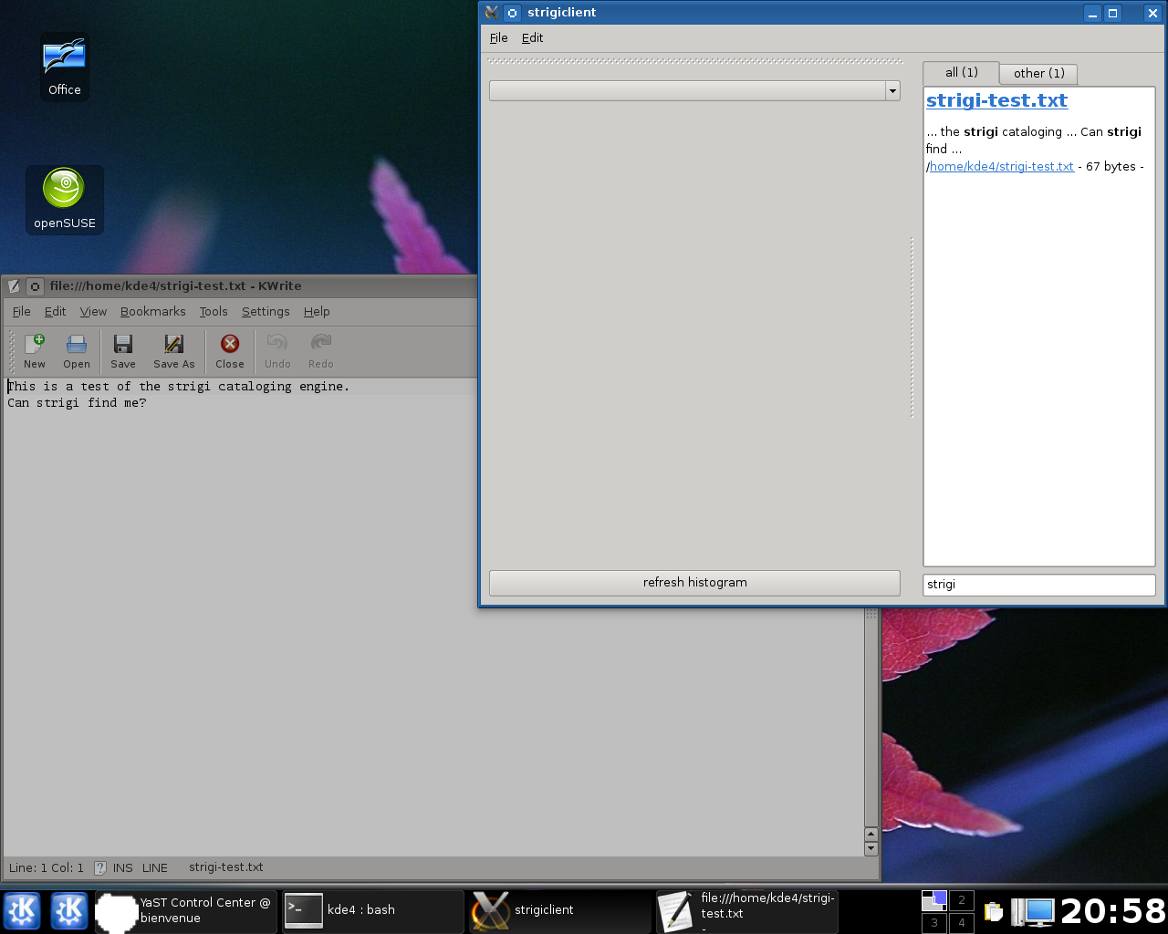Open KWrite Bookmarks menu

pyautogui.click(x=152, y=312)
